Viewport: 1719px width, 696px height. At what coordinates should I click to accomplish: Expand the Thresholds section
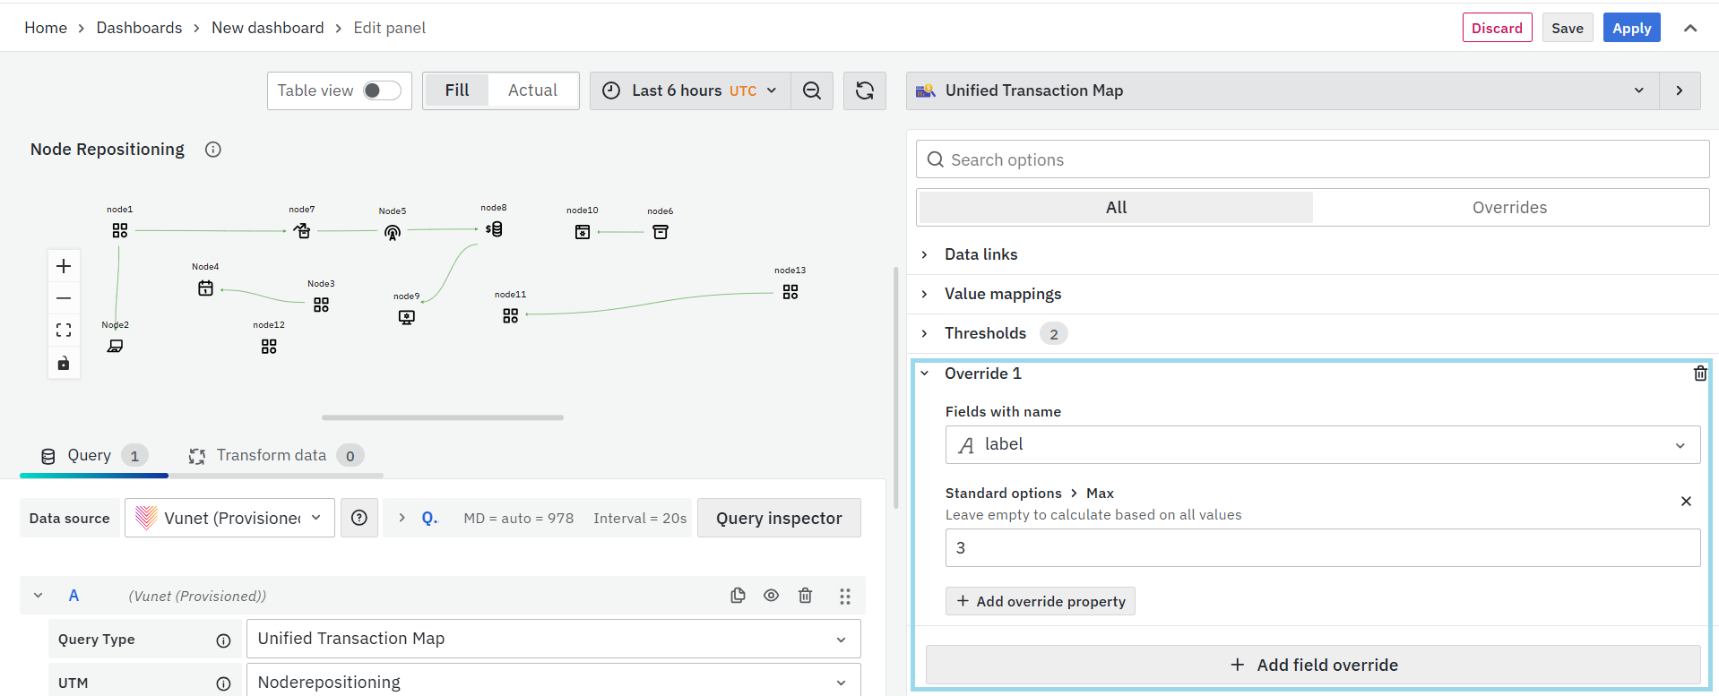985,333
